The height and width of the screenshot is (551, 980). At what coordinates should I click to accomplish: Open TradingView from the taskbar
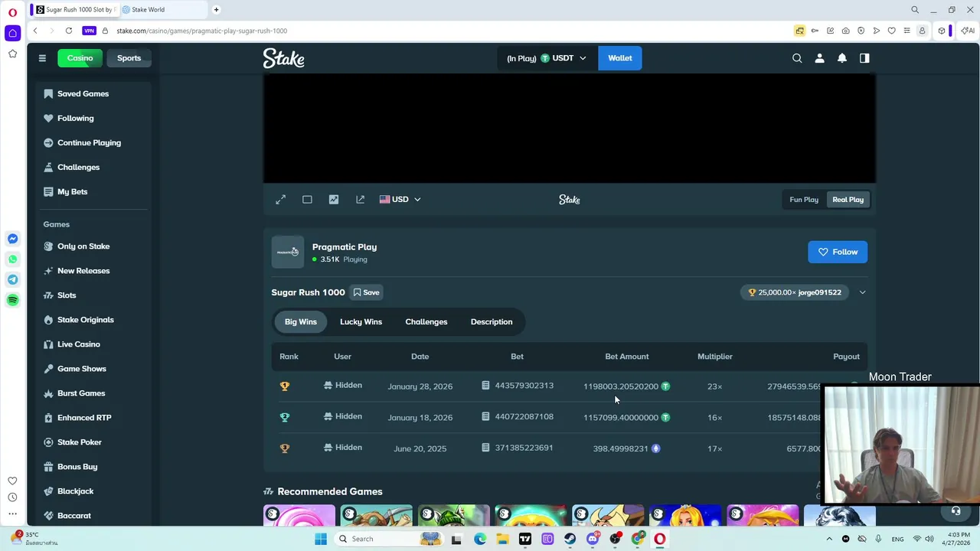coord(524,539)
